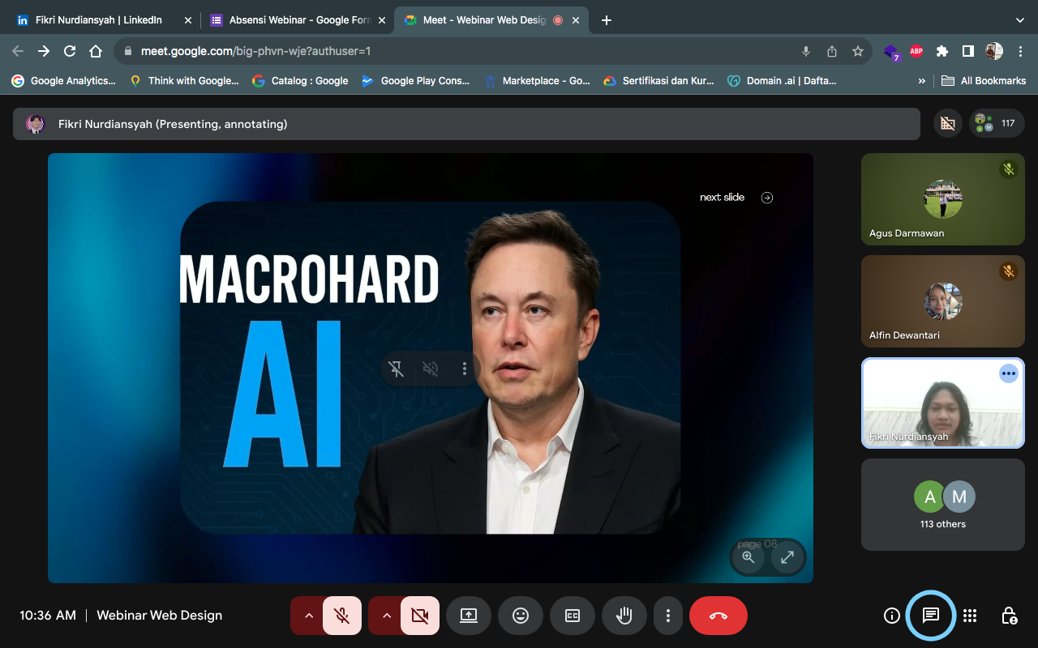Open host controls lock icon
Viewport: 1038px width, 648px height.
coord(1009,616)
